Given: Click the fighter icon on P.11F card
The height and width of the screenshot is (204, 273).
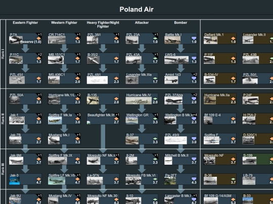Looking at the screenshot, I should pyautogui.click(x=233, y=58).
